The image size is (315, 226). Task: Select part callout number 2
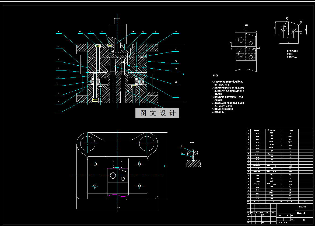tap(58, 101)
